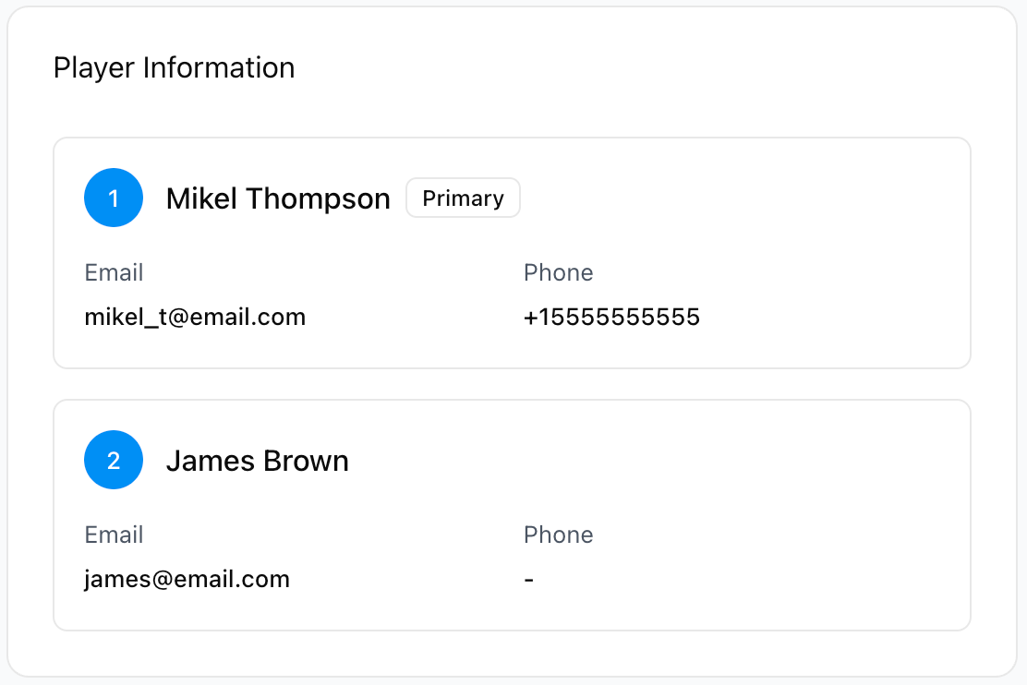Click the Player Information heading
The image size is (1027, 685).
(175, 68)
